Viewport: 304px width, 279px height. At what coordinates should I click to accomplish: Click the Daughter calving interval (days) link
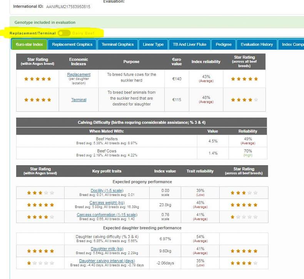tap(107, 261)
